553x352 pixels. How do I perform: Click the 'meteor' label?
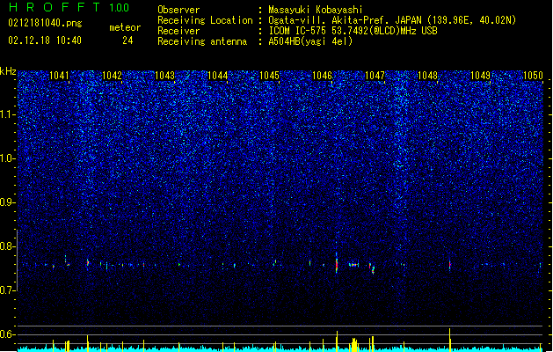point(125,27)
